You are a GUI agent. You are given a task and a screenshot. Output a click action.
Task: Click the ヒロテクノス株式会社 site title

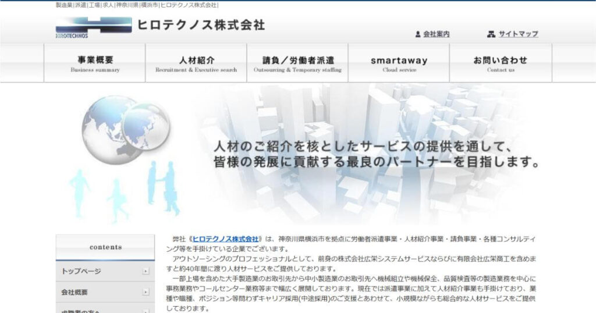[x=201, y=25]
